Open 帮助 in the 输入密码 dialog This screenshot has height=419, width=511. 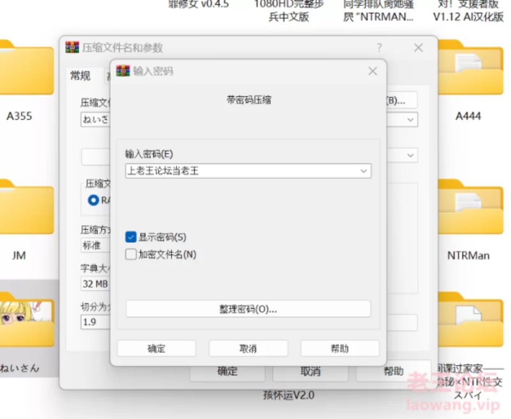(340, 348)
